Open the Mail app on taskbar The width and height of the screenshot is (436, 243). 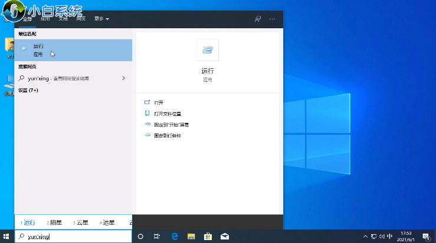click(x=224, y=236)
